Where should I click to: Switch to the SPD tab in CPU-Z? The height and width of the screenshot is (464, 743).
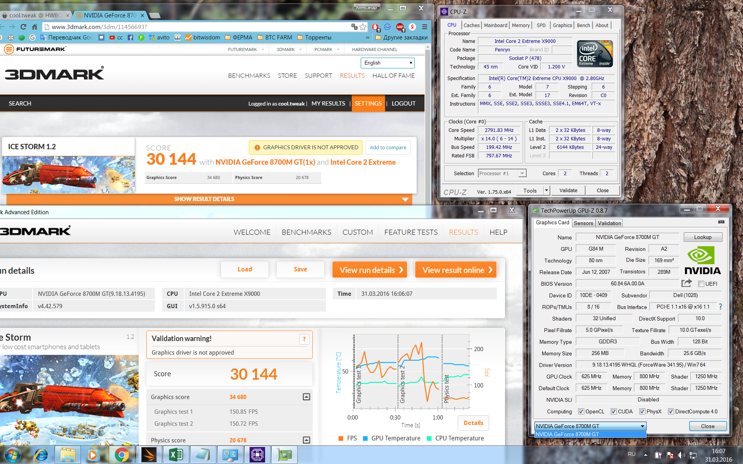[x=541, y=25]
